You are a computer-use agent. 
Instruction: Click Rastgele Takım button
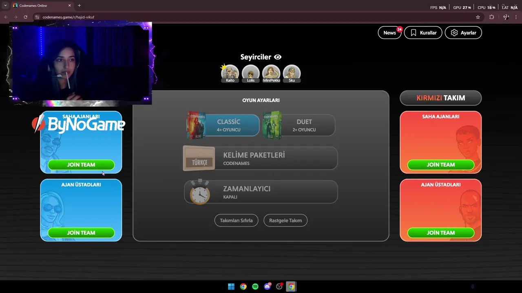tap(285, 221)
